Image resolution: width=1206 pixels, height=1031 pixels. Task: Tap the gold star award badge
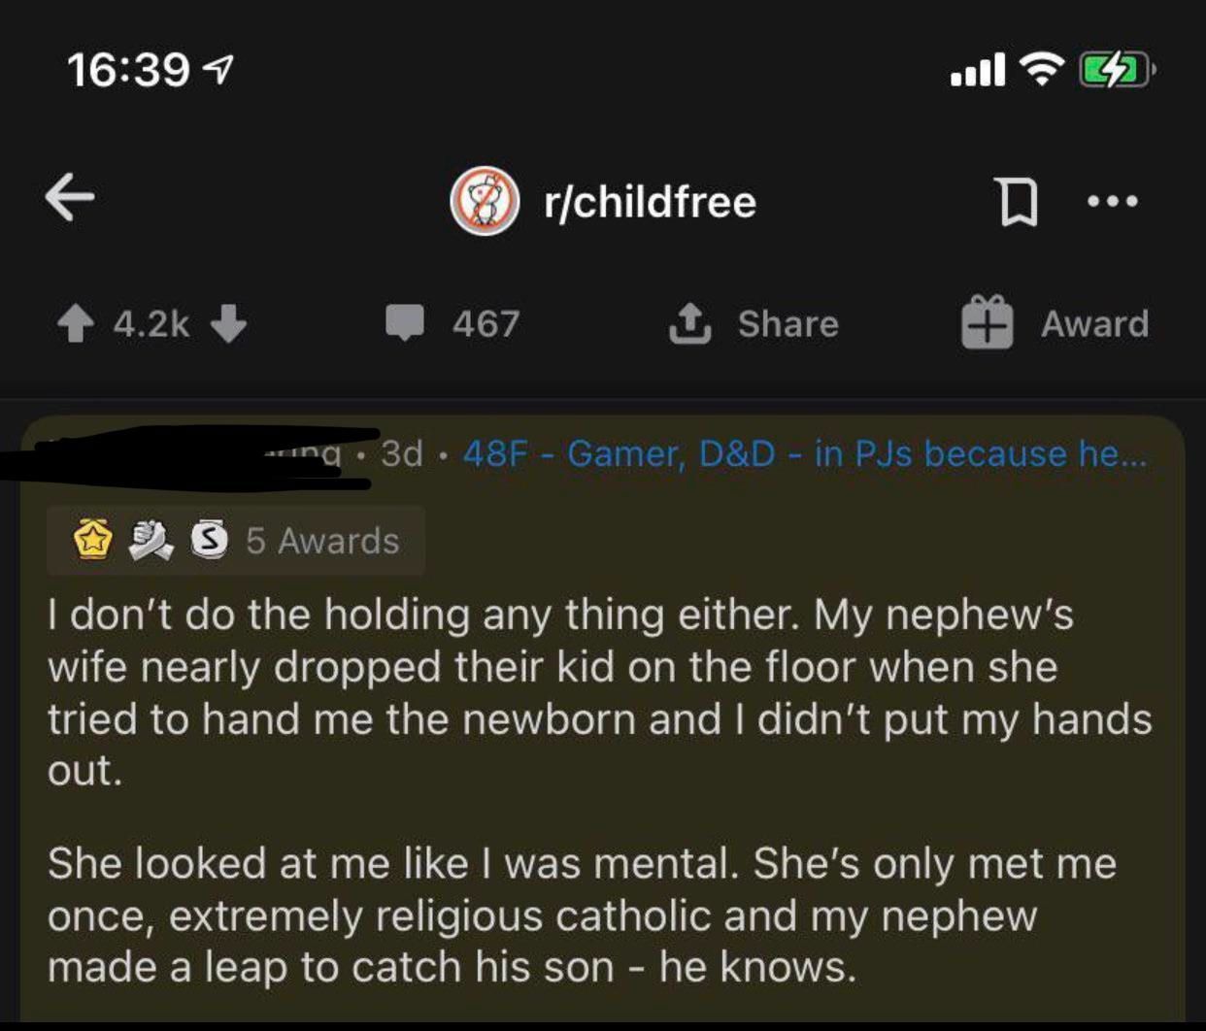93,540
